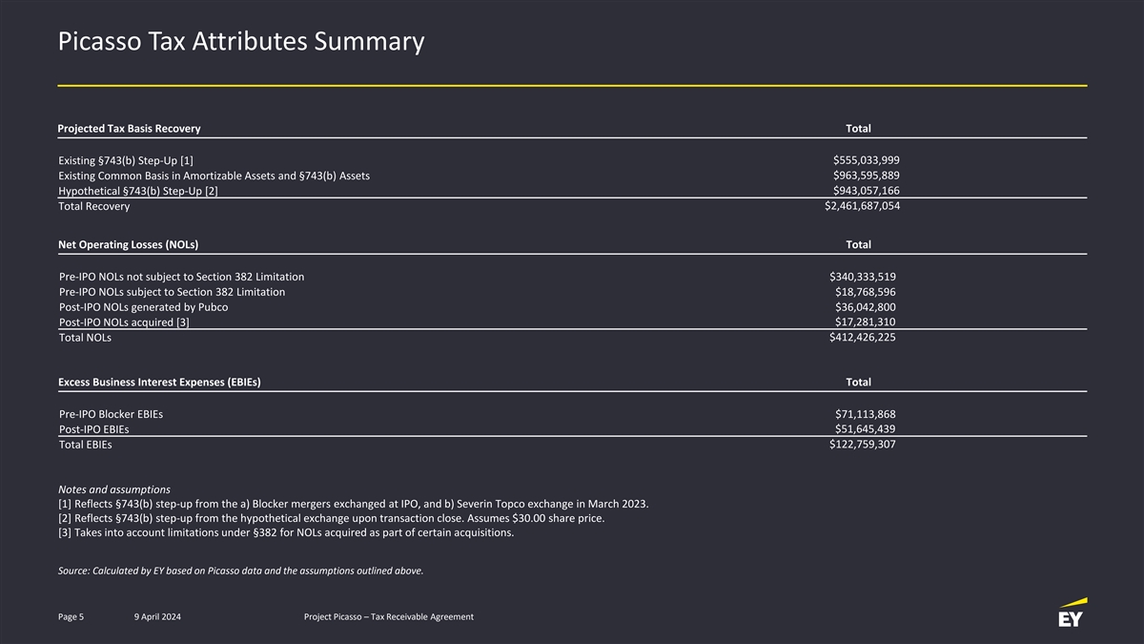Viewport: 1144px width, 644px height.
Task: Click the EY logo in the corner
Action: pyautogui.click(x=1072, y=613)
